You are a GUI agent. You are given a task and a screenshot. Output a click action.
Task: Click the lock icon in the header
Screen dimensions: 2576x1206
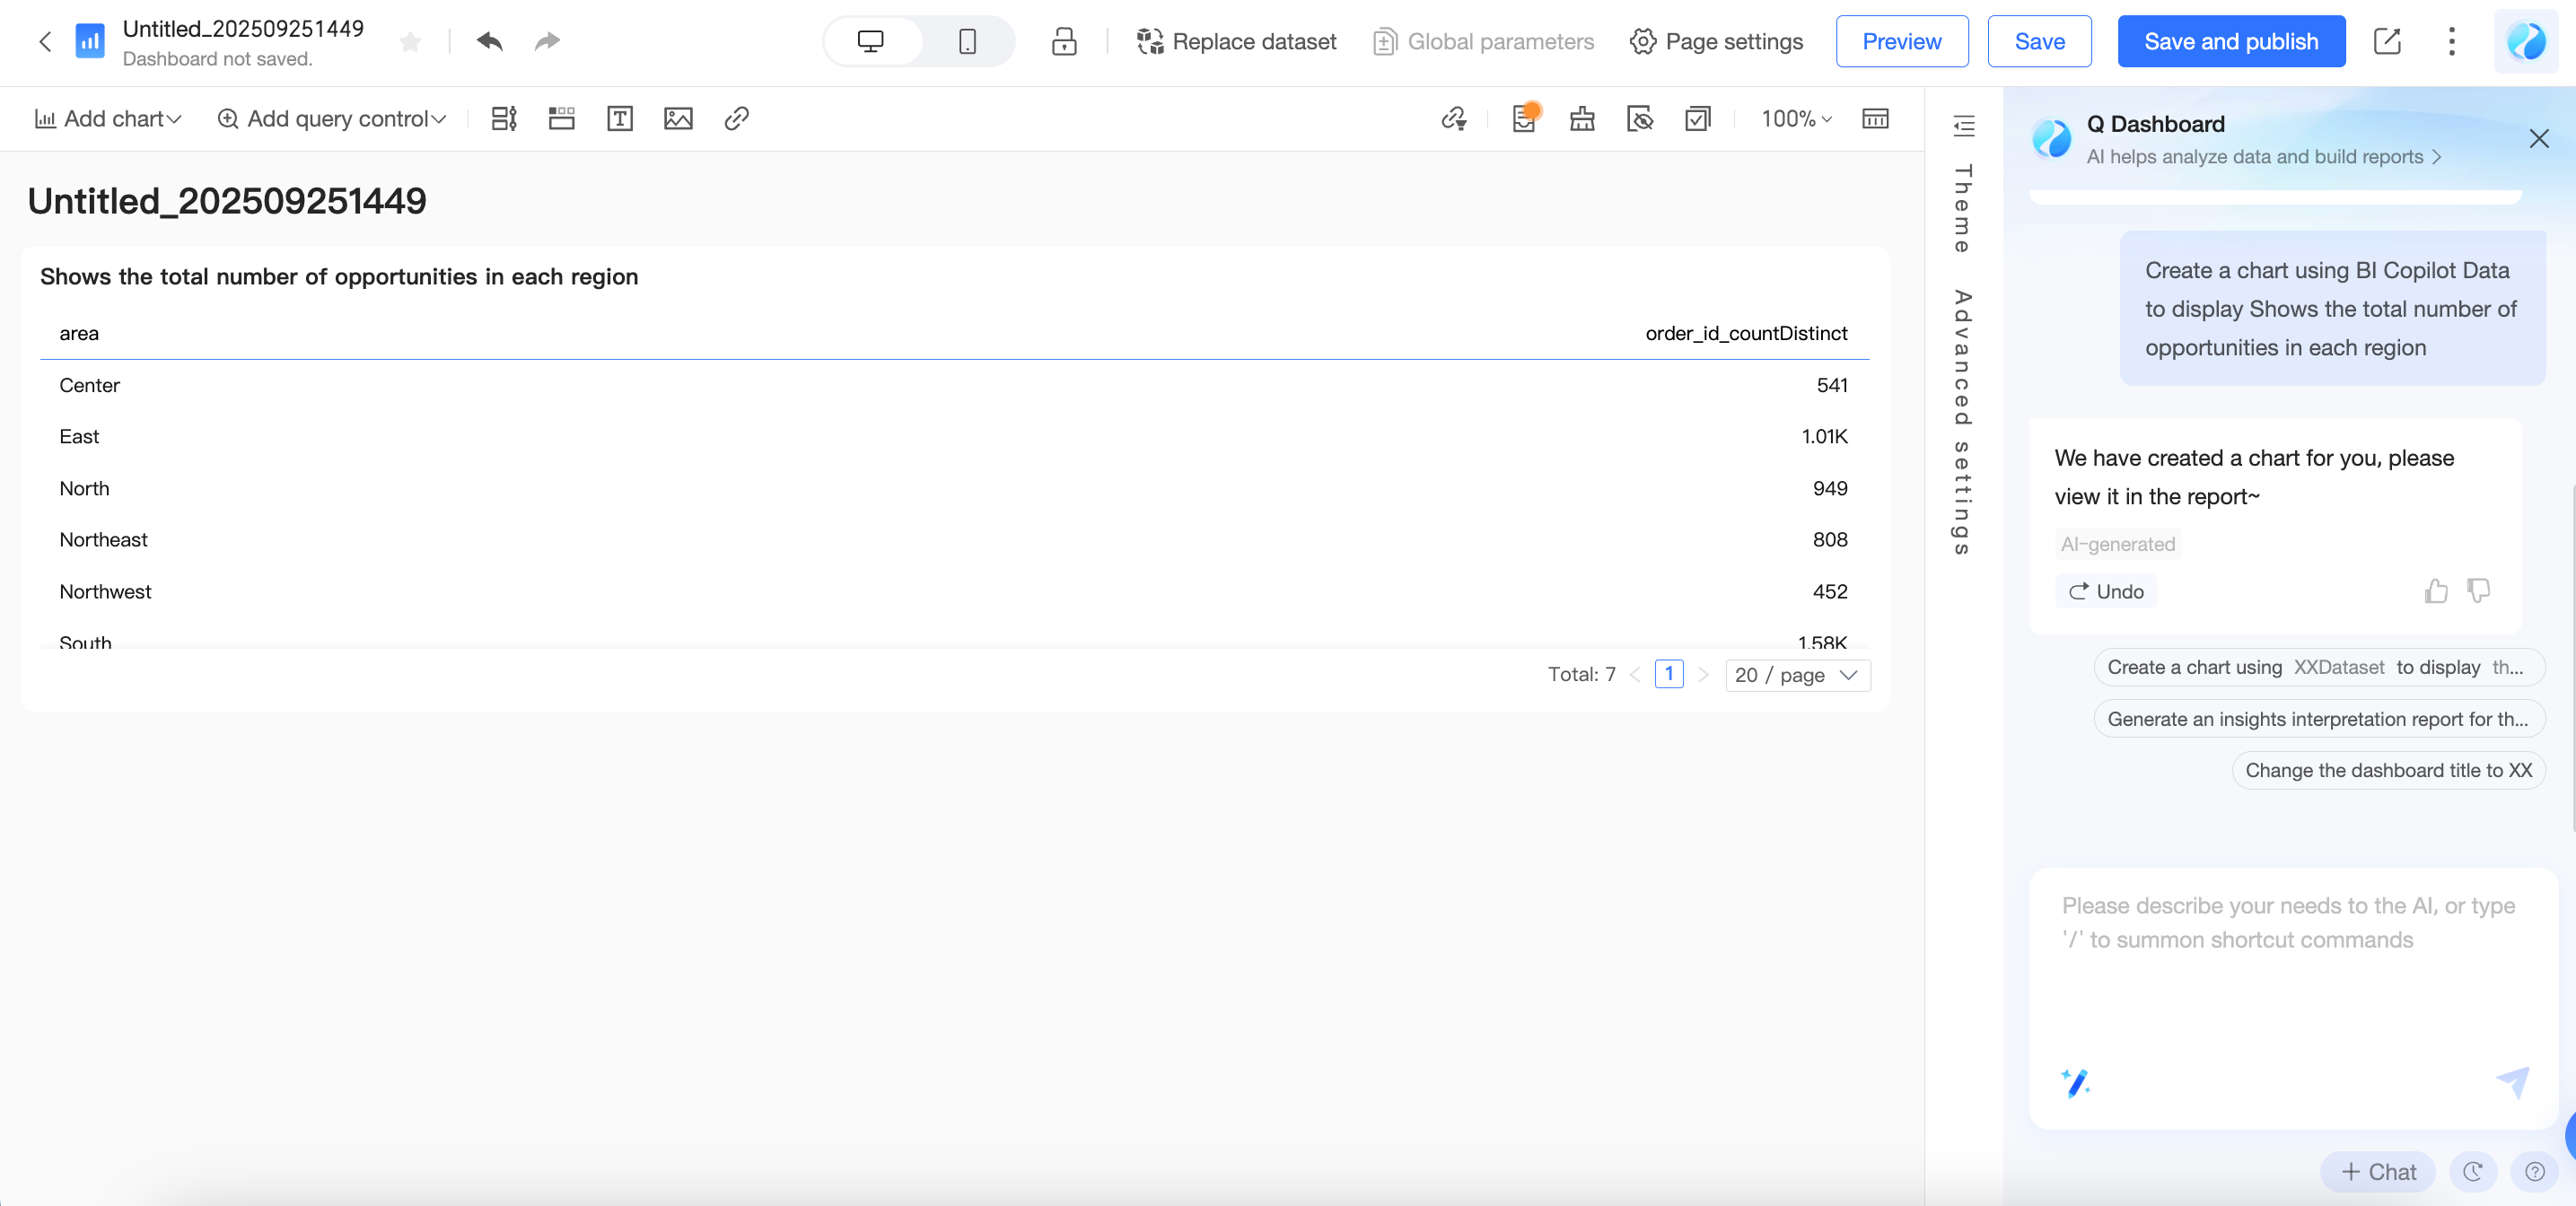1064,41
